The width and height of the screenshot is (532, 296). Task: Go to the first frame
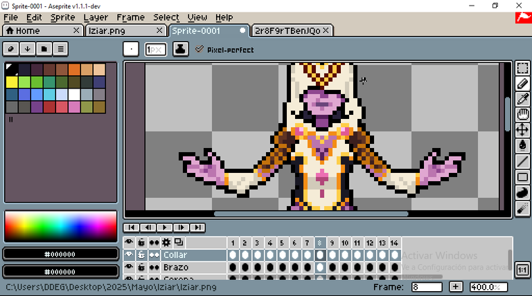click(132, 228)
